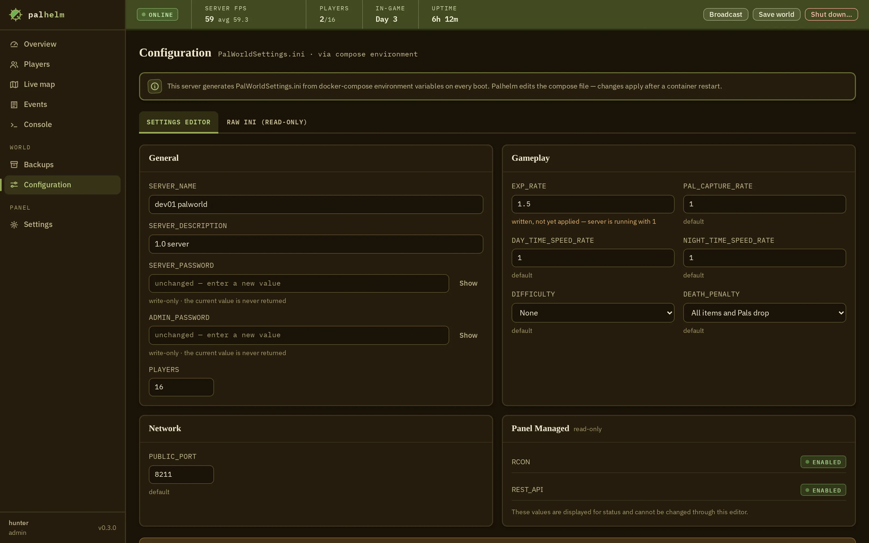Focus the SERVER_DESCRIPTION input field
The height and width of the screenshot is (543, 869).
click(316, 244)
